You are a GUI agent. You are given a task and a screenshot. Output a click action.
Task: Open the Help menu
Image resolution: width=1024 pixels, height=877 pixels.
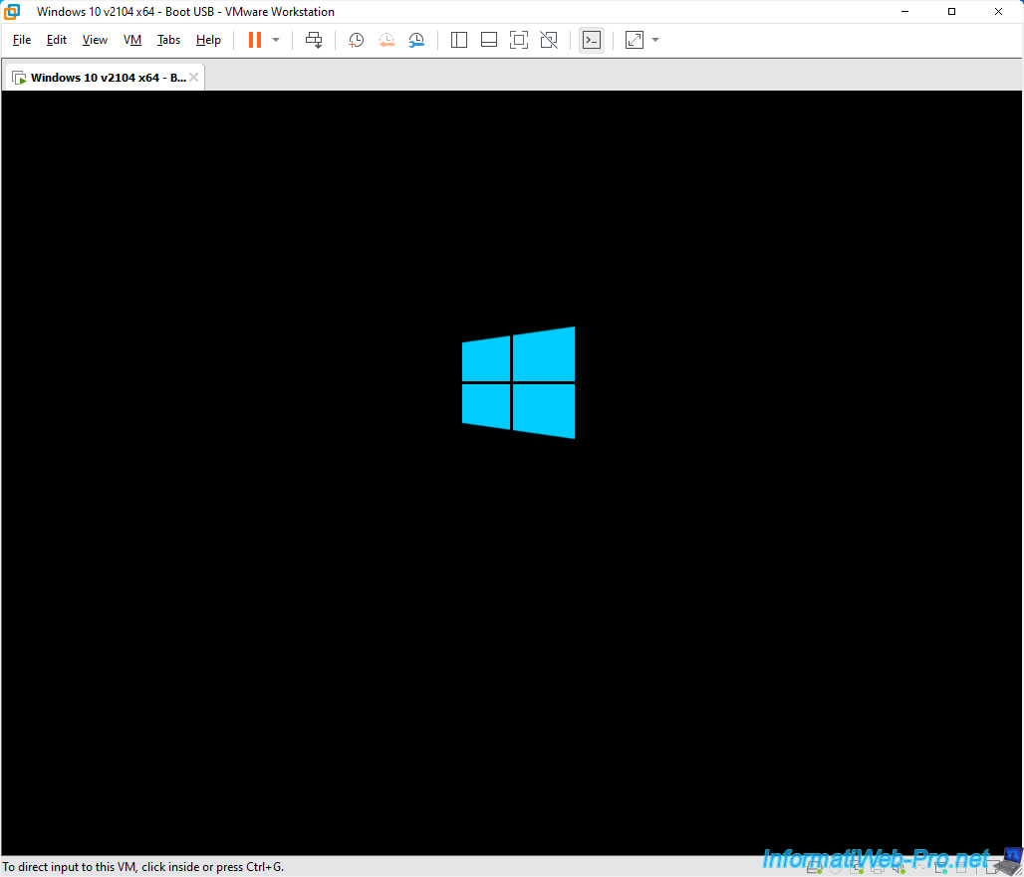[208, 40]
